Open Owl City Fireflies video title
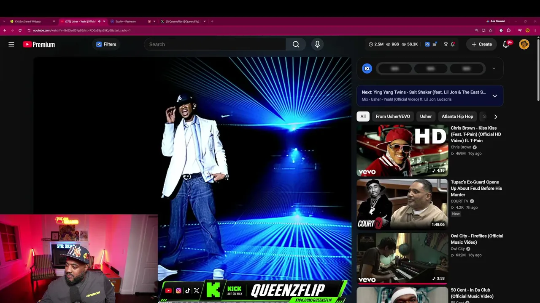Screen dimensions: 540x303 477,239
